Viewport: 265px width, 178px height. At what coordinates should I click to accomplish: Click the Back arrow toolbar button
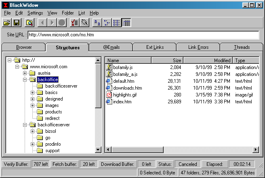click(42, 23)
